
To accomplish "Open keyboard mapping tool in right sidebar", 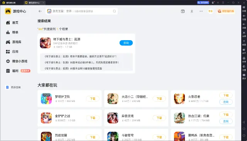I will 244,8.
